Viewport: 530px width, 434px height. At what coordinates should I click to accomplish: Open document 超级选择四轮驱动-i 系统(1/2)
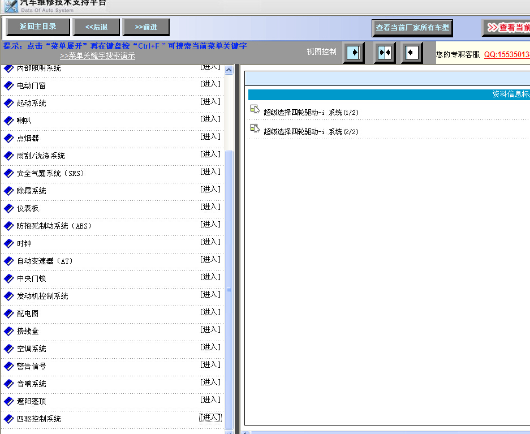[x=311, y=113]
